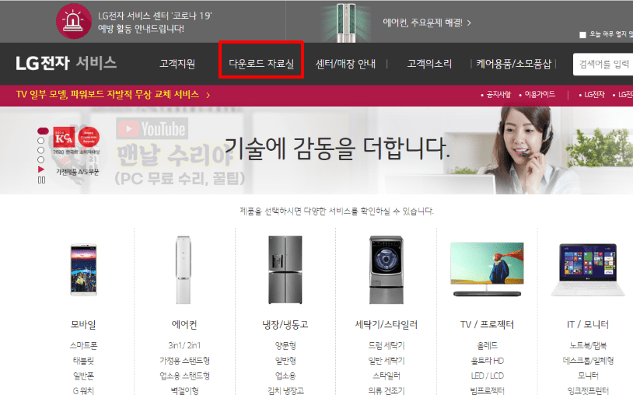Click the arrow after the TV 파워보드 notice
This screenshot has height=395, width=633.
(x=208, y=95)
